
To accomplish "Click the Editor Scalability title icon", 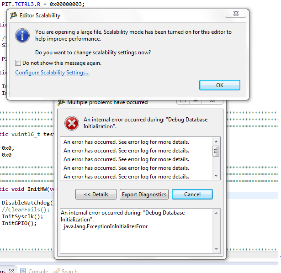I will pos(14,16).
